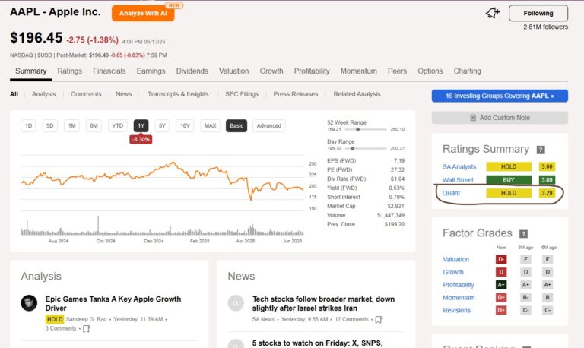Open the Charting tab
Viewport: 584px width, 348px height.
click(x=468, y=71)
